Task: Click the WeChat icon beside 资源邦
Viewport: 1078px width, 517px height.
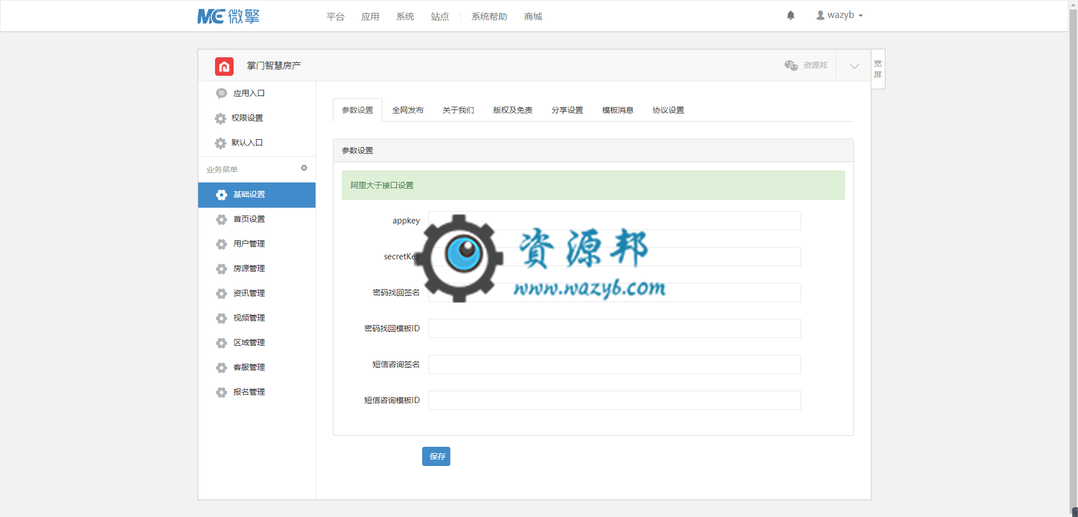Action: [791, 65]
